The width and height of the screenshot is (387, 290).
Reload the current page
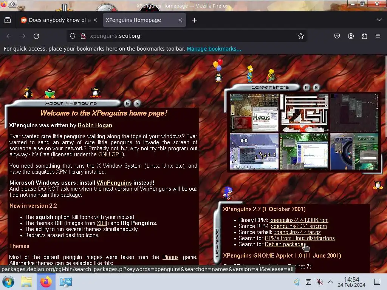click(x=36, y=36)
